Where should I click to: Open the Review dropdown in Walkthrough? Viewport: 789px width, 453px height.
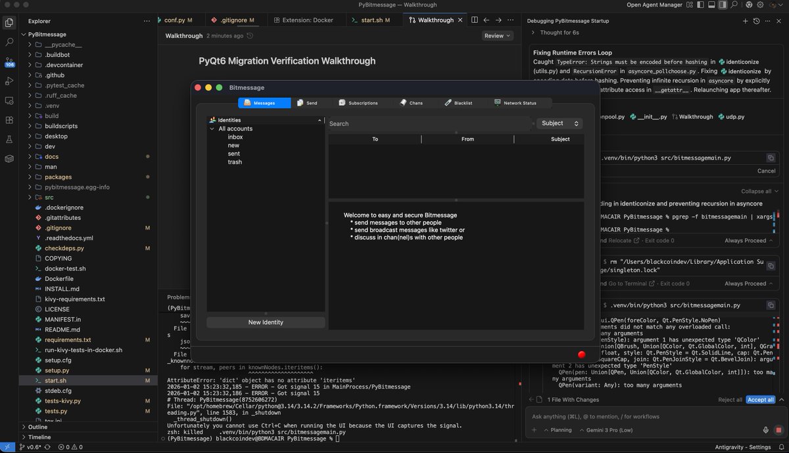point(498,36)
